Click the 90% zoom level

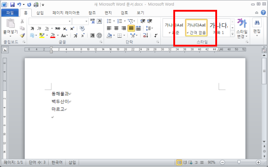click(211, 162)
